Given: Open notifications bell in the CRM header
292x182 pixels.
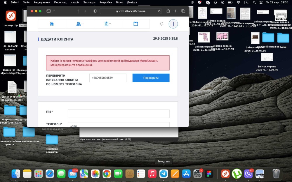Looking at the screenshot, I should [161, 24].
